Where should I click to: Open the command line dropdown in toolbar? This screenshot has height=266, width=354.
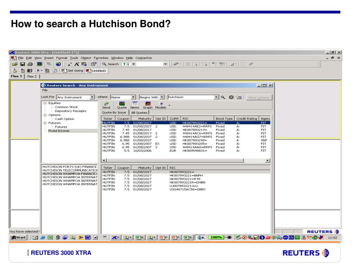pos(166,64)
